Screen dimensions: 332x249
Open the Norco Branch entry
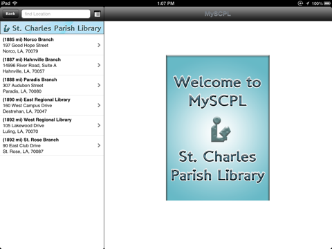coord(52,45)
